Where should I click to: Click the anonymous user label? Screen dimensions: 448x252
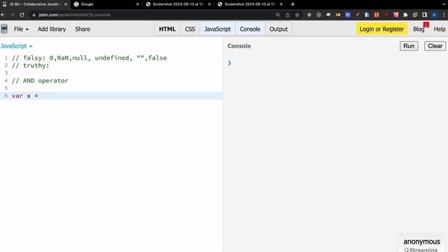click(x=421, y=241)
